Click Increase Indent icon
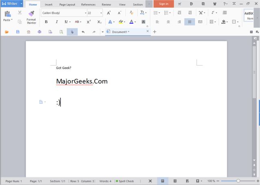This screenshot has width=260, height=185. [x=190, y=13]
